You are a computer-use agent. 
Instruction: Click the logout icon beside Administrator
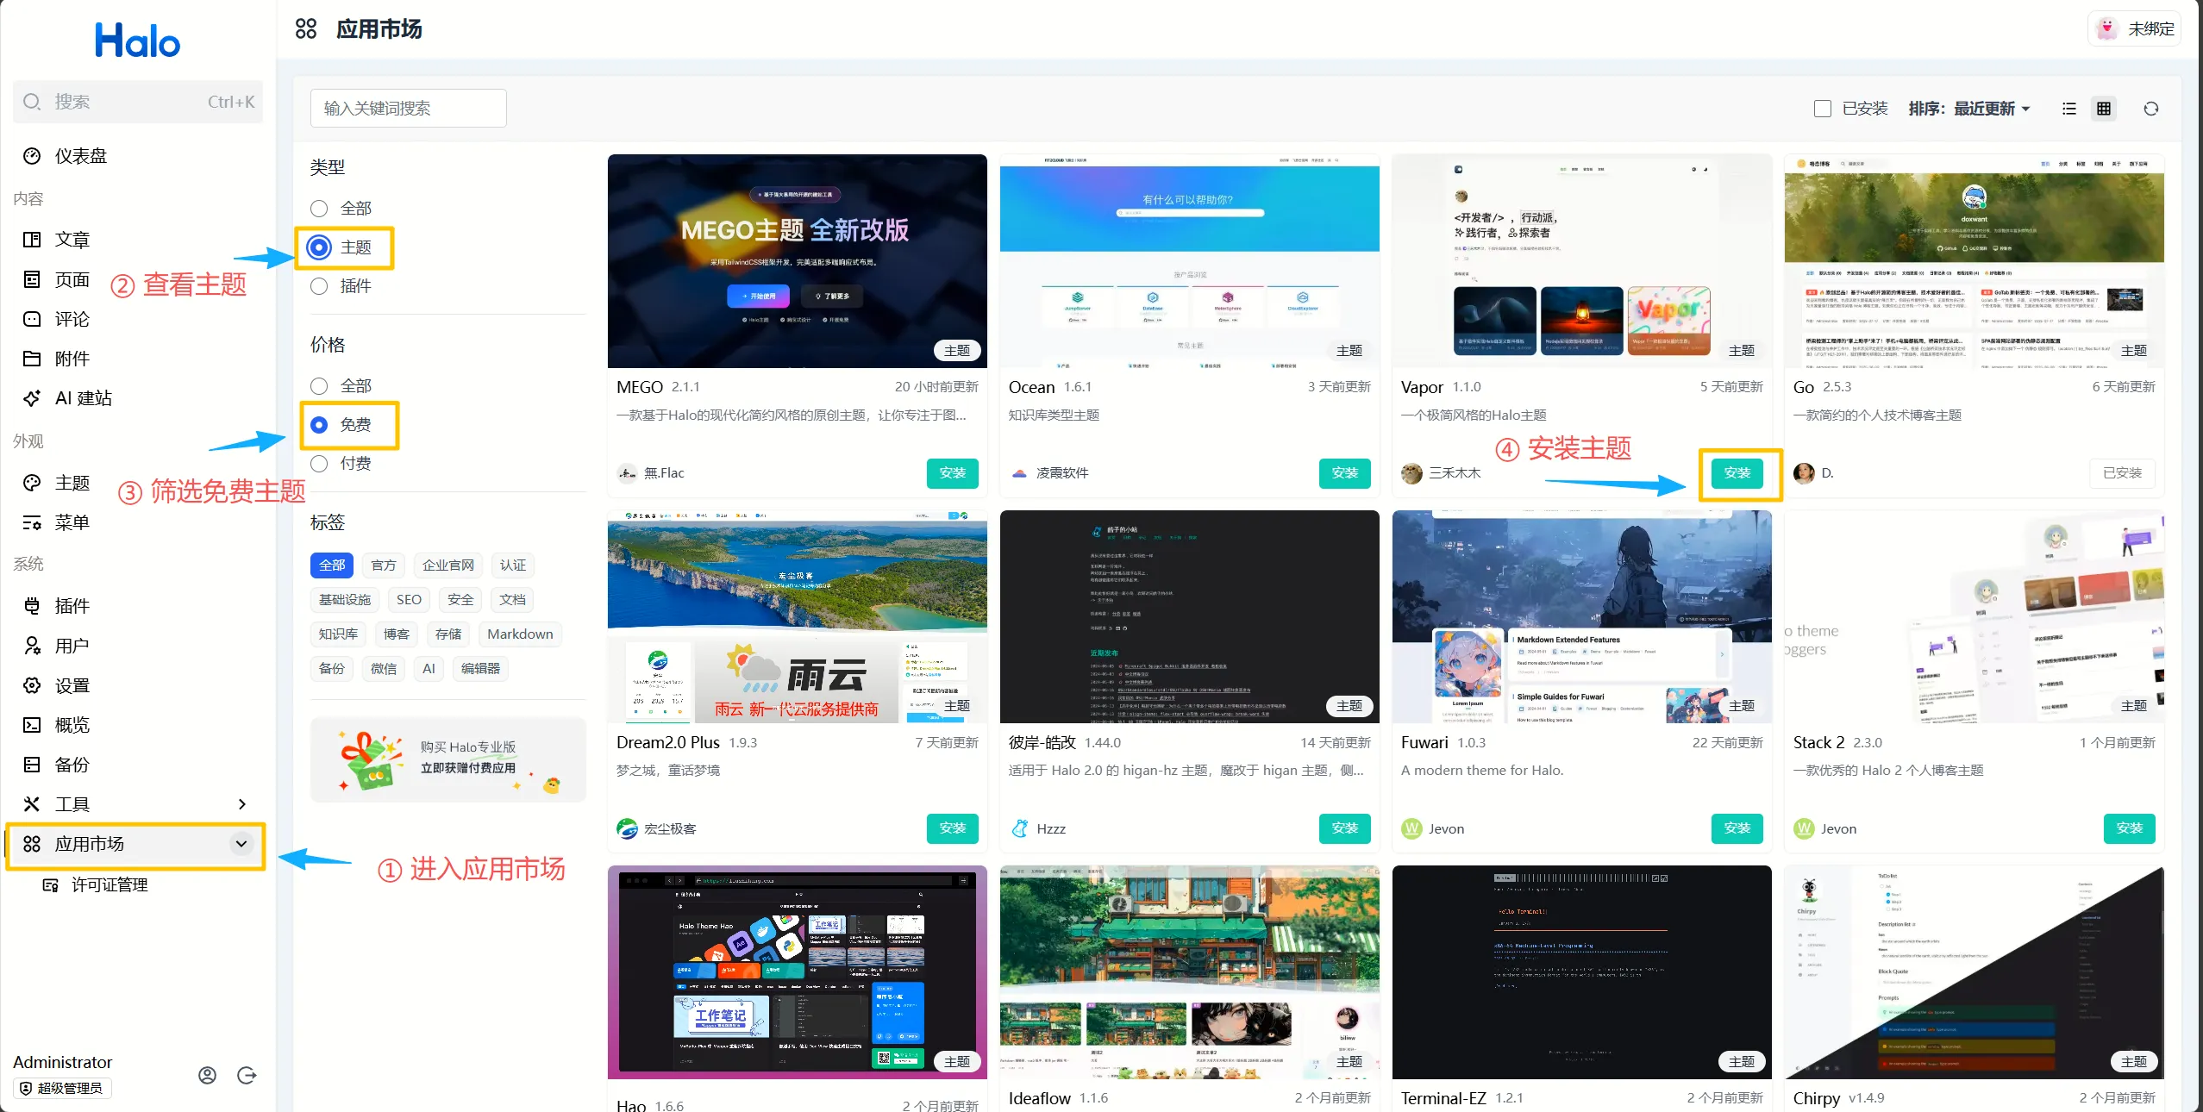[x=247, y=1075]
